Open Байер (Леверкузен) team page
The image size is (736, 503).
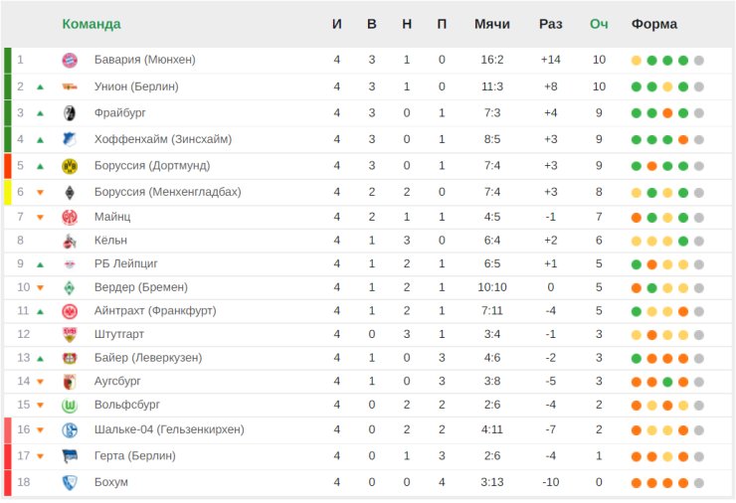148,358
